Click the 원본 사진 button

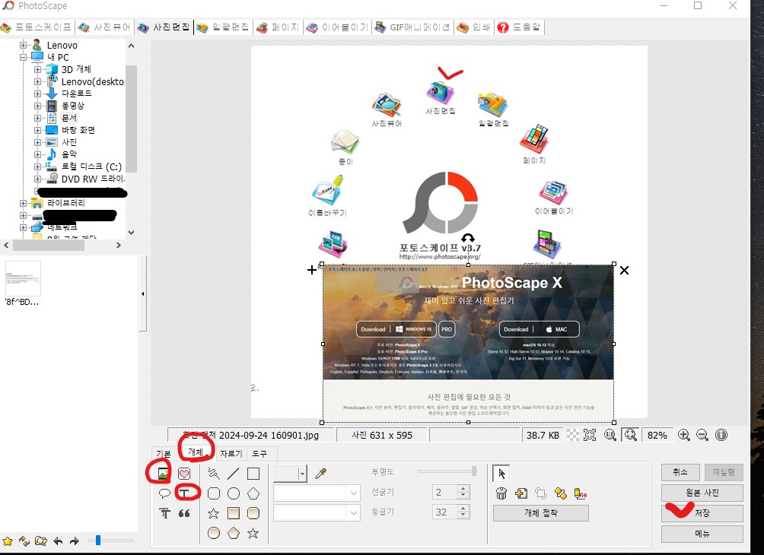pos(702,493)
